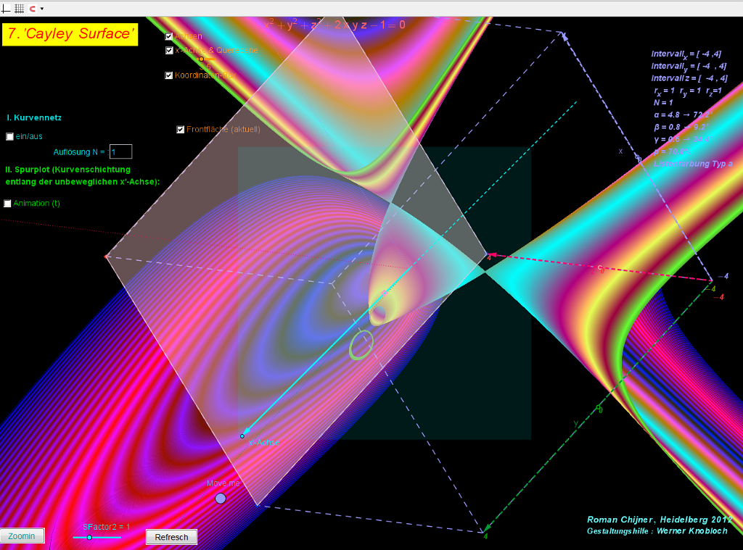
Task: Click the red magnet point-capturing icon
Action: coord(32,9)
